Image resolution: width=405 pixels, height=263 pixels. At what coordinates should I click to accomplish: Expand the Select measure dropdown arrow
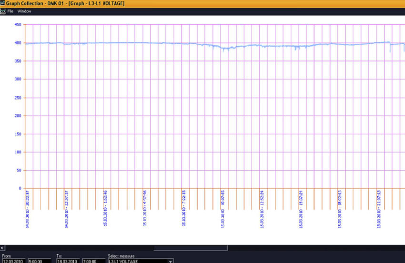coord(170,261)
